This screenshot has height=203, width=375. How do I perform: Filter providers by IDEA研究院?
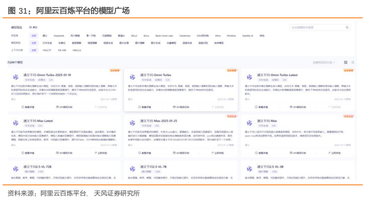pyautogui.click(x=202, y=36)
